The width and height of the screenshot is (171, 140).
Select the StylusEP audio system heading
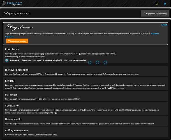pyautogui.click(x=10, y=81)
